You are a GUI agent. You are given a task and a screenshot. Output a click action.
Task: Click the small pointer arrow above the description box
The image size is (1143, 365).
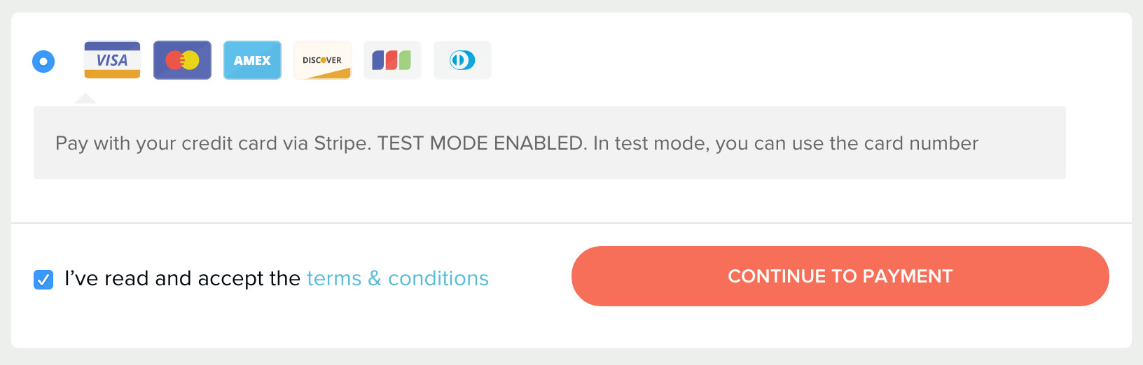coord(85,99)
